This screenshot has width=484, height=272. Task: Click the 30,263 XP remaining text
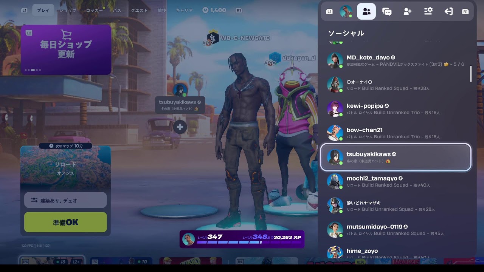coord(287,237)
